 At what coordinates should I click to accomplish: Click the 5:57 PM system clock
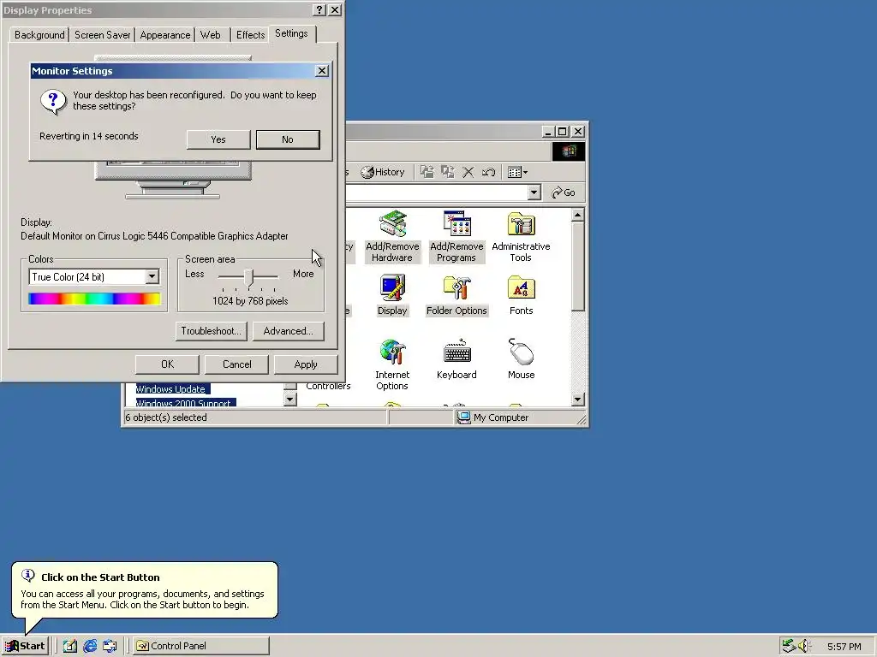pyautogui.click(x=844, y=647)
